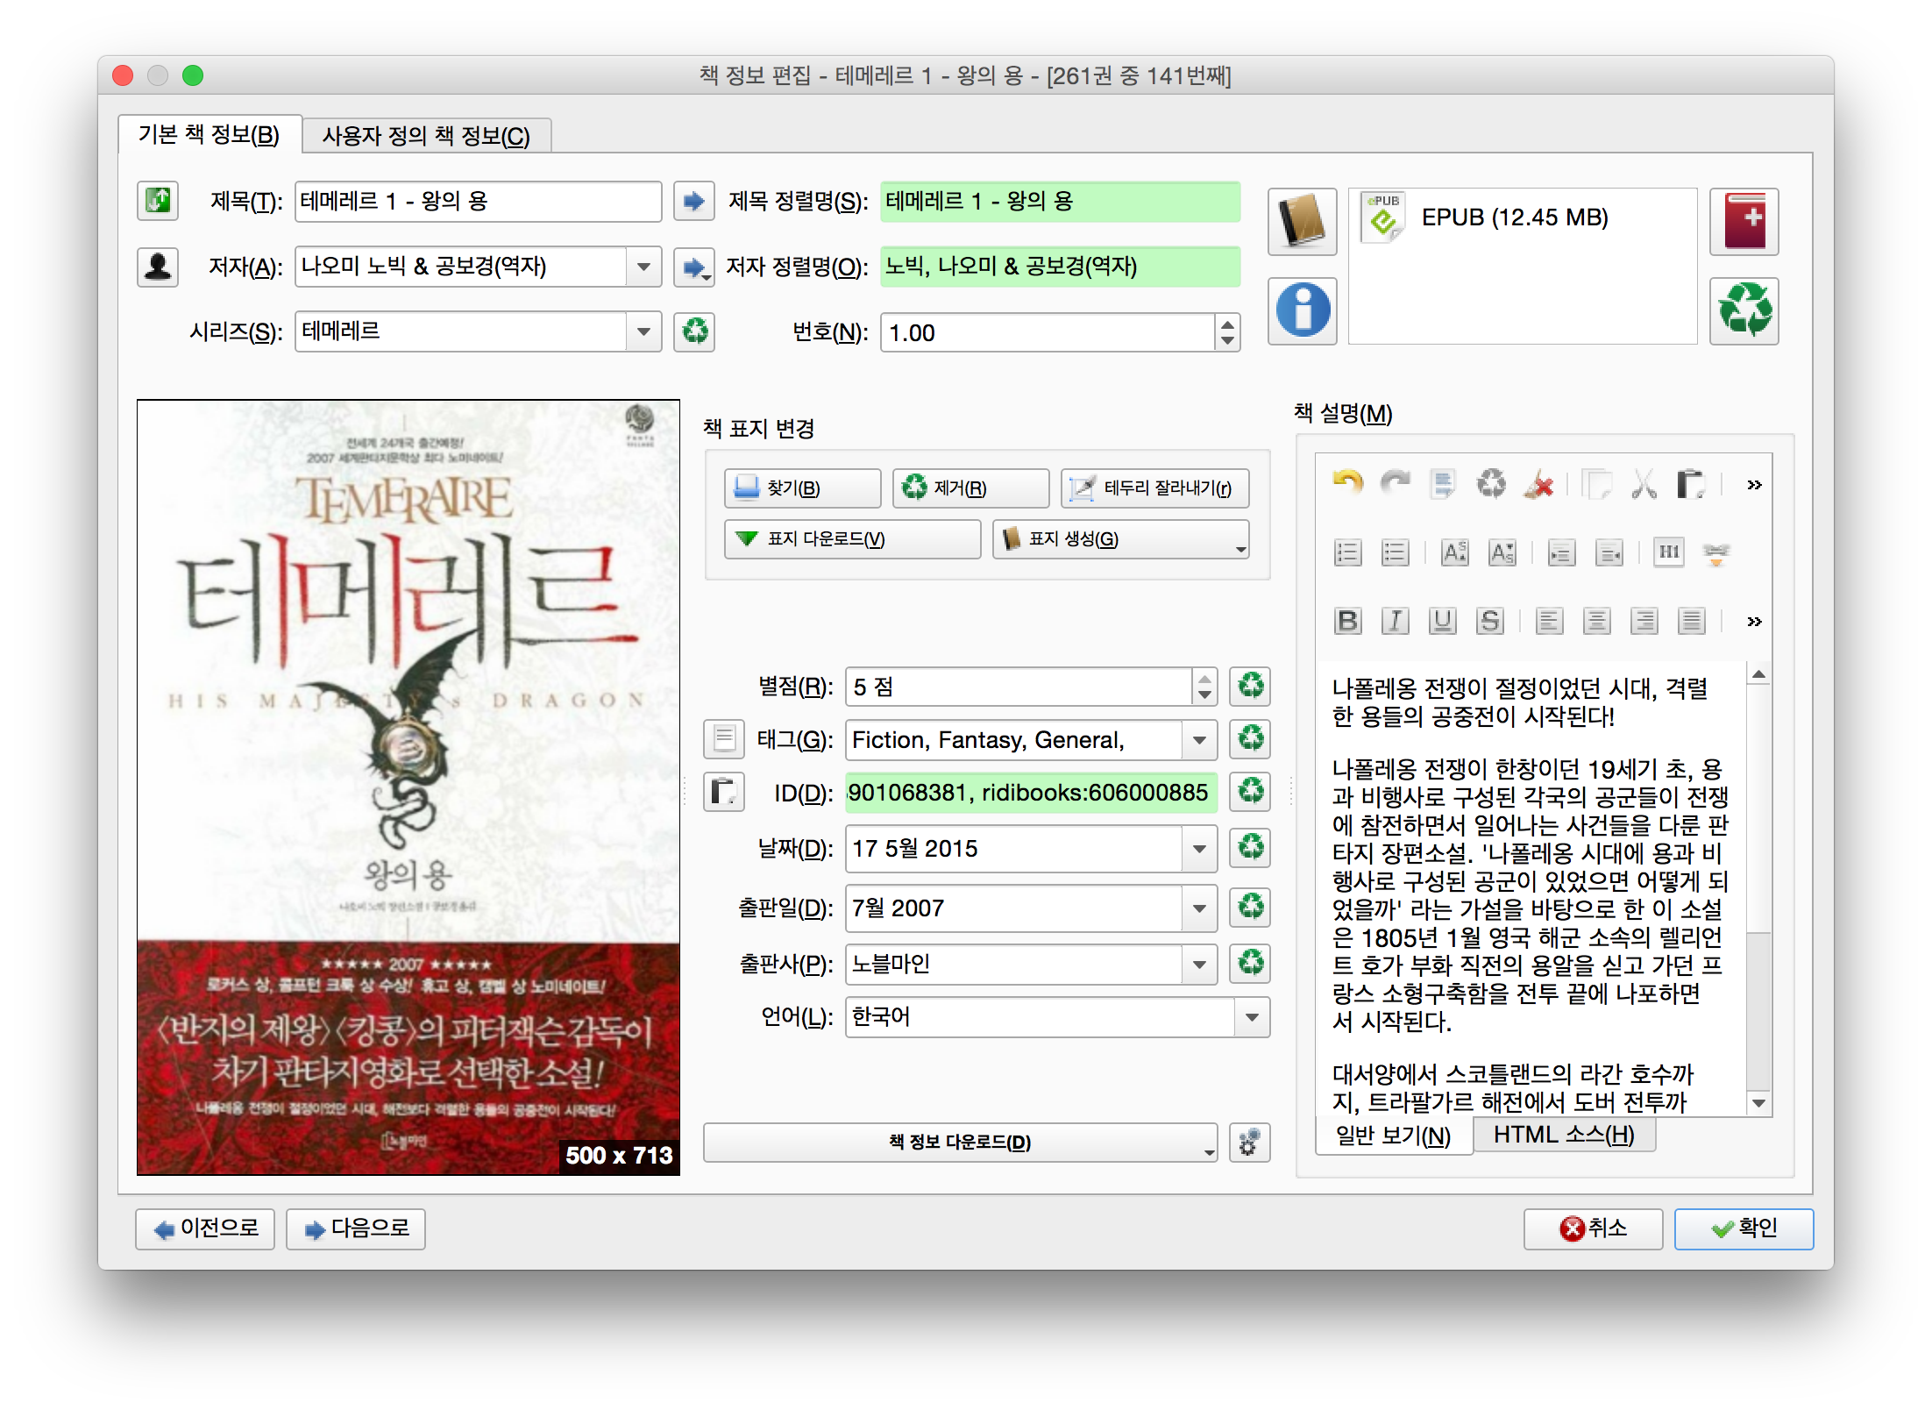Image resolution: width=1932 pixels, height=1410 pixels.
Task: Switch to HTML 소스 tab
Action: coord(1563,1135)
